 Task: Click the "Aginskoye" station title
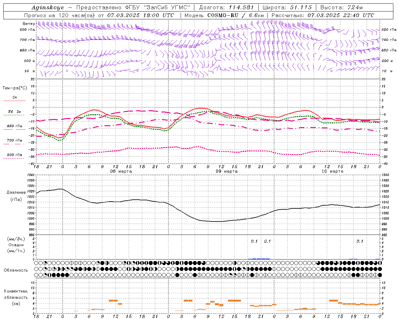(x=48, y=7)
